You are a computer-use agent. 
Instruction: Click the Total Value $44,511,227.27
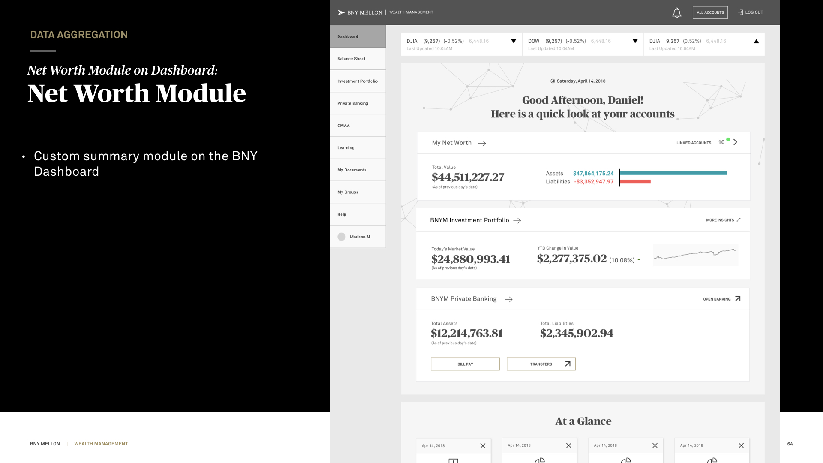468,177
